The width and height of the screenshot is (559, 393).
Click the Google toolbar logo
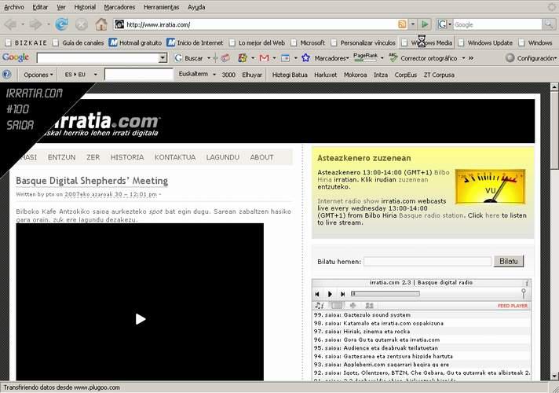[16, 57]
